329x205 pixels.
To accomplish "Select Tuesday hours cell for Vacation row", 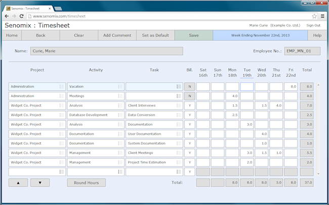I will pos(247,86).
